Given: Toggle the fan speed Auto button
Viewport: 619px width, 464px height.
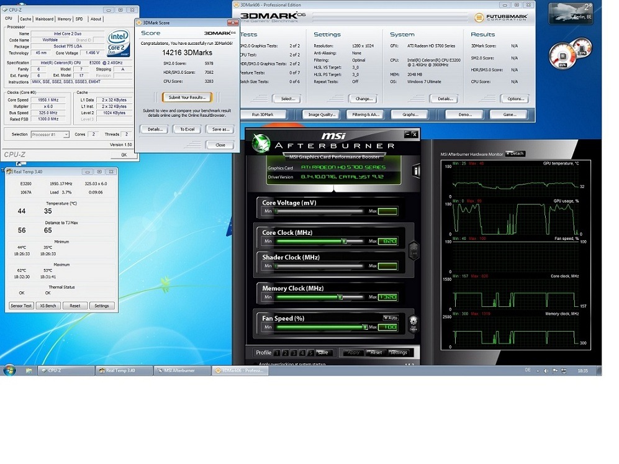Looking at the screenshot, I should (x=391, y=318).
